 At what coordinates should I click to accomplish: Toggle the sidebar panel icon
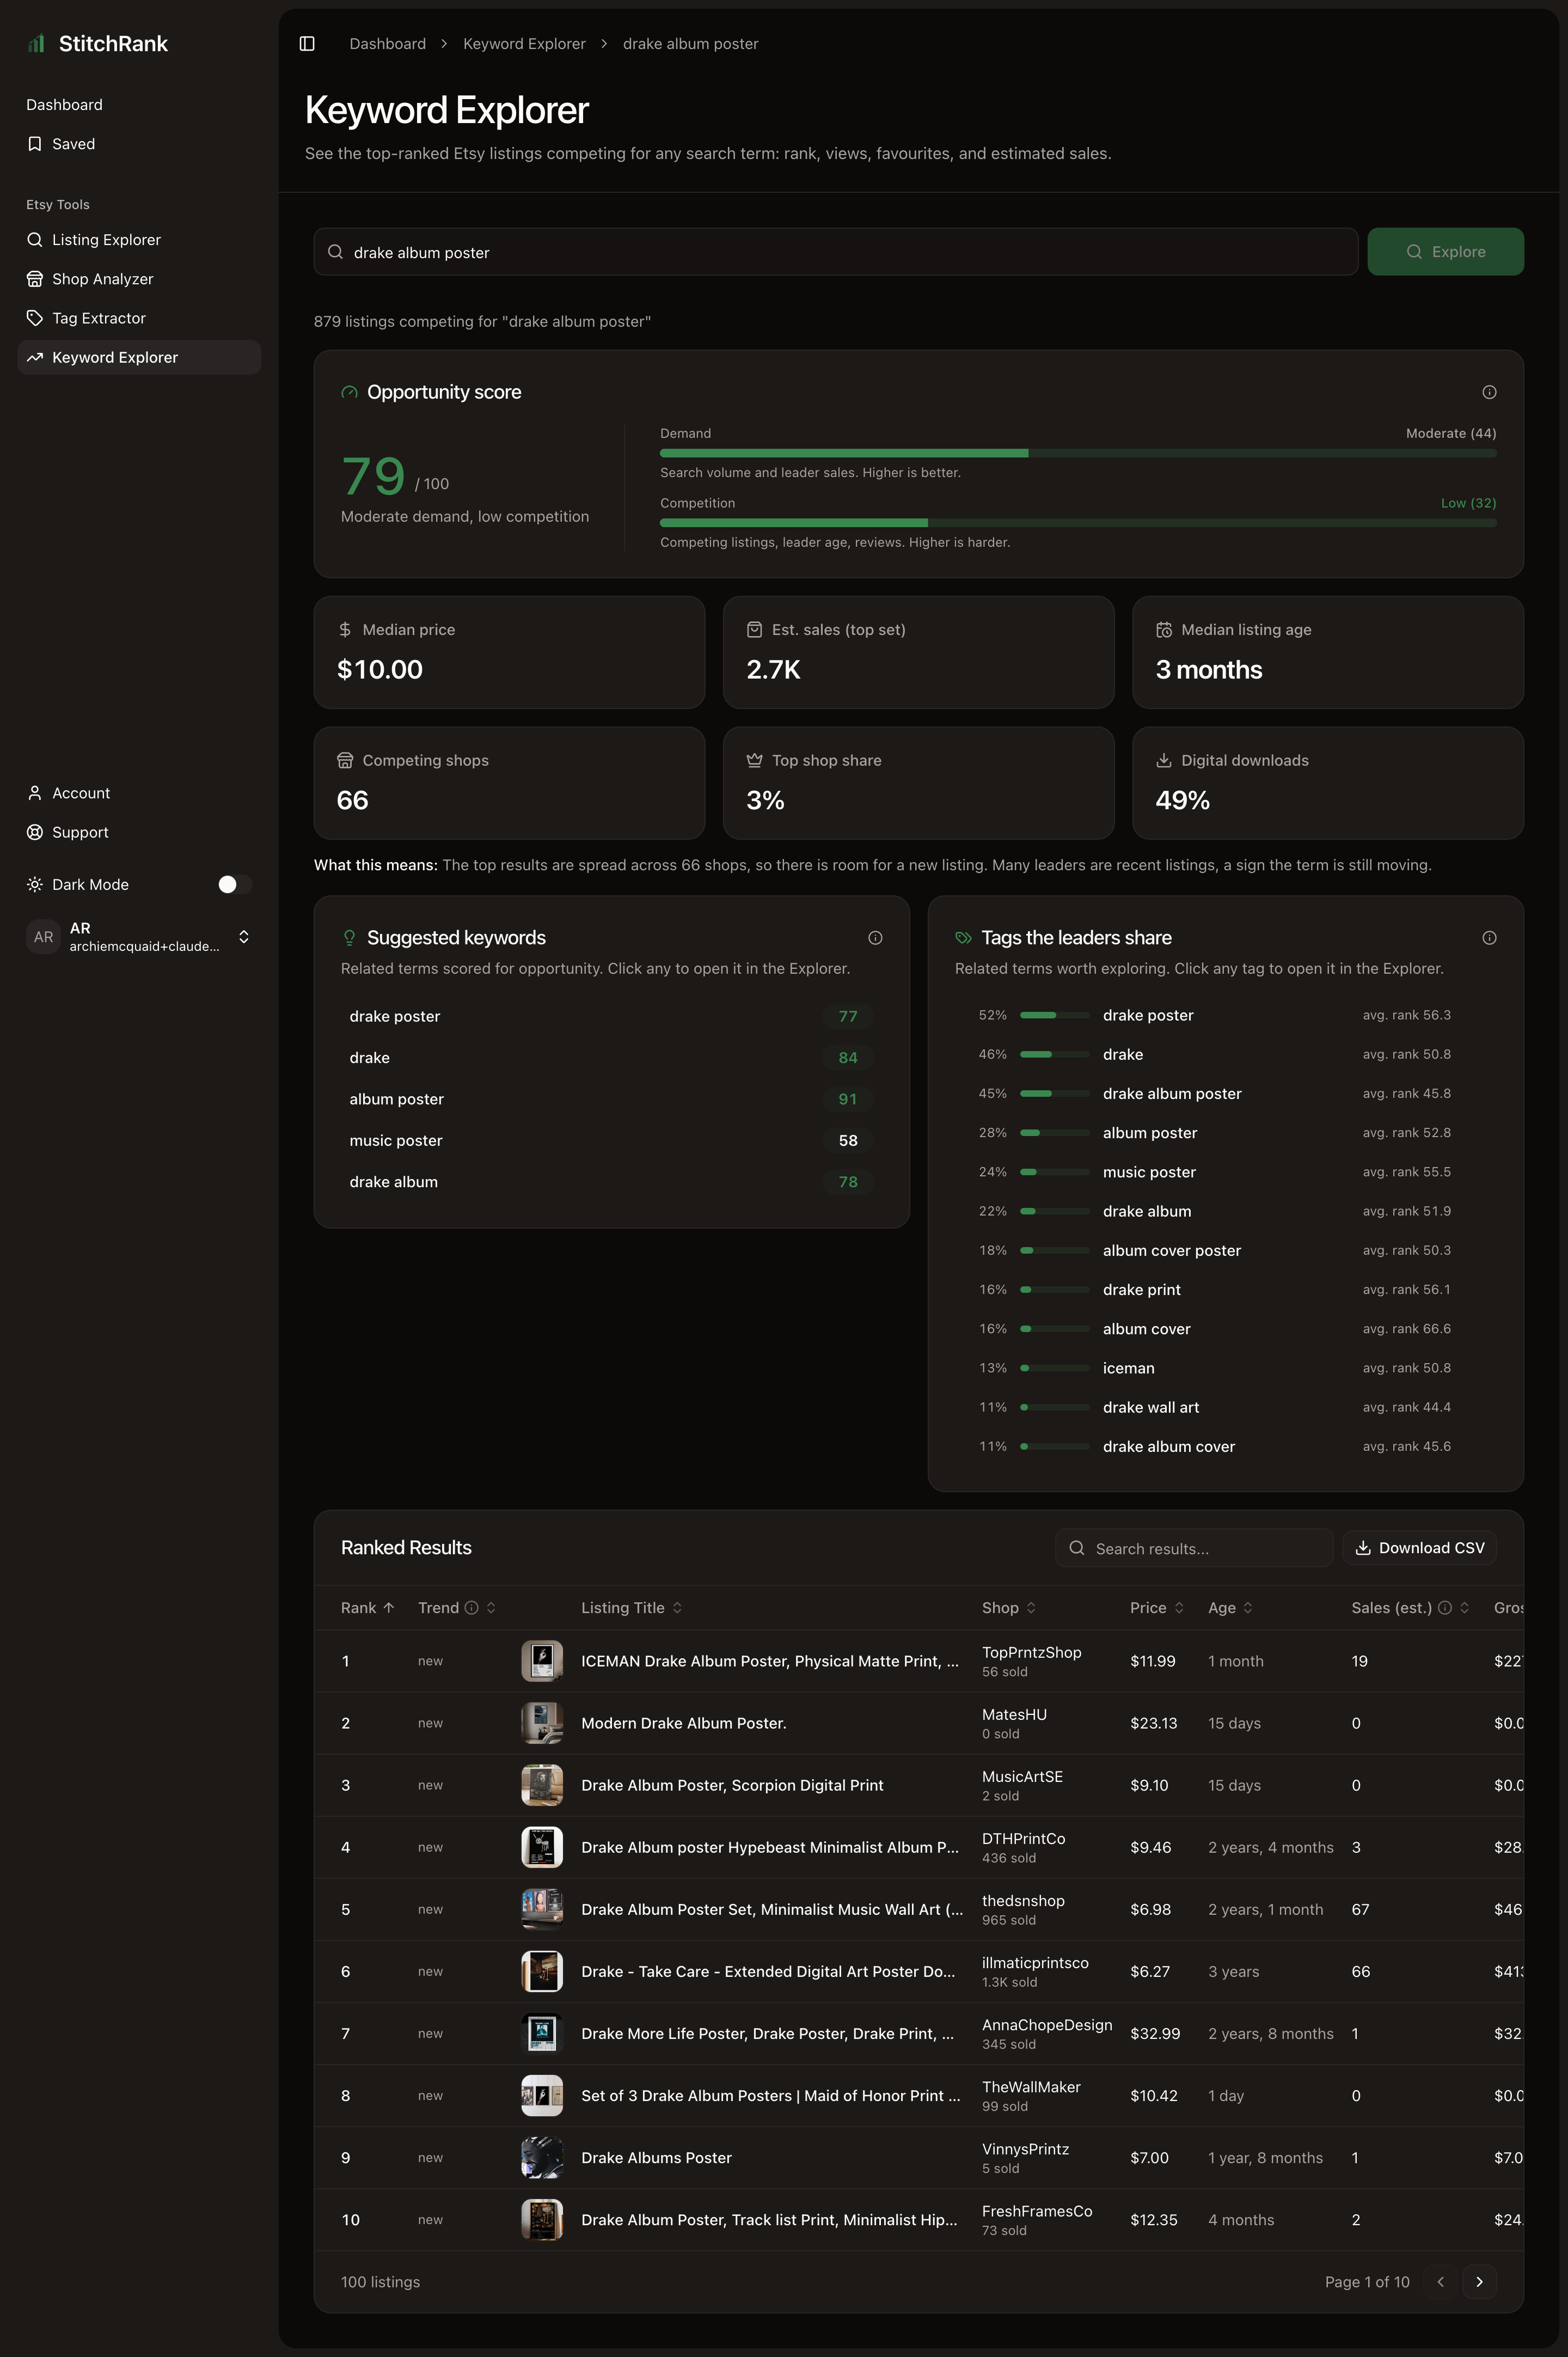click(x=307, y=44)
